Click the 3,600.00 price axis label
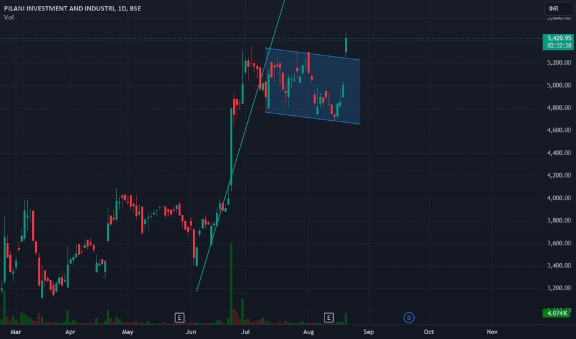The height and width of the screenshot is (339, 576). pyautogui.click(x=559, y=243)
